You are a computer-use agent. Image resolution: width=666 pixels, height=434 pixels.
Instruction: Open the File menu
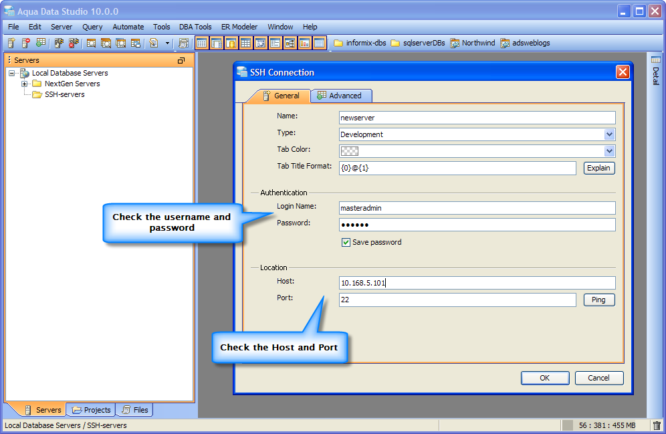pyautogui.click(x=13, y=27)
